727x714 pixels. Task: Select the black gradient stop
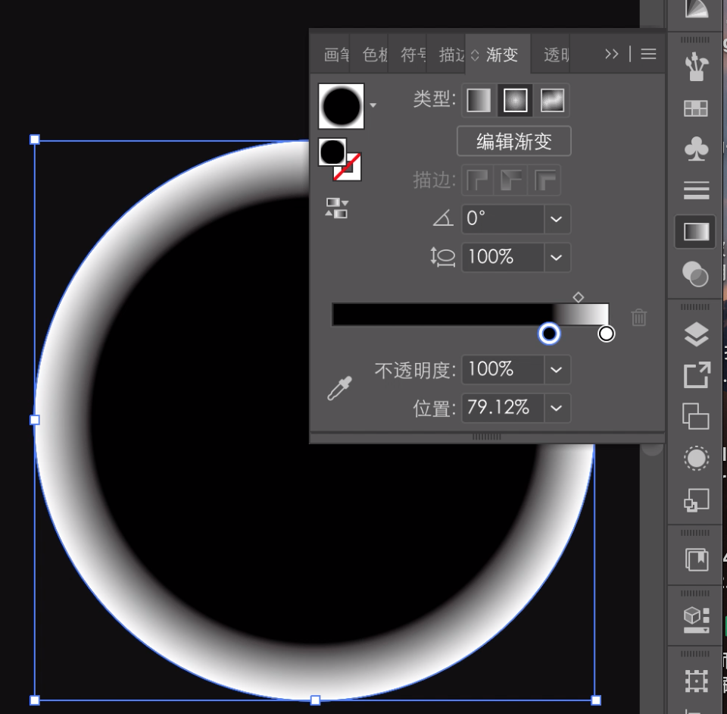549,334
